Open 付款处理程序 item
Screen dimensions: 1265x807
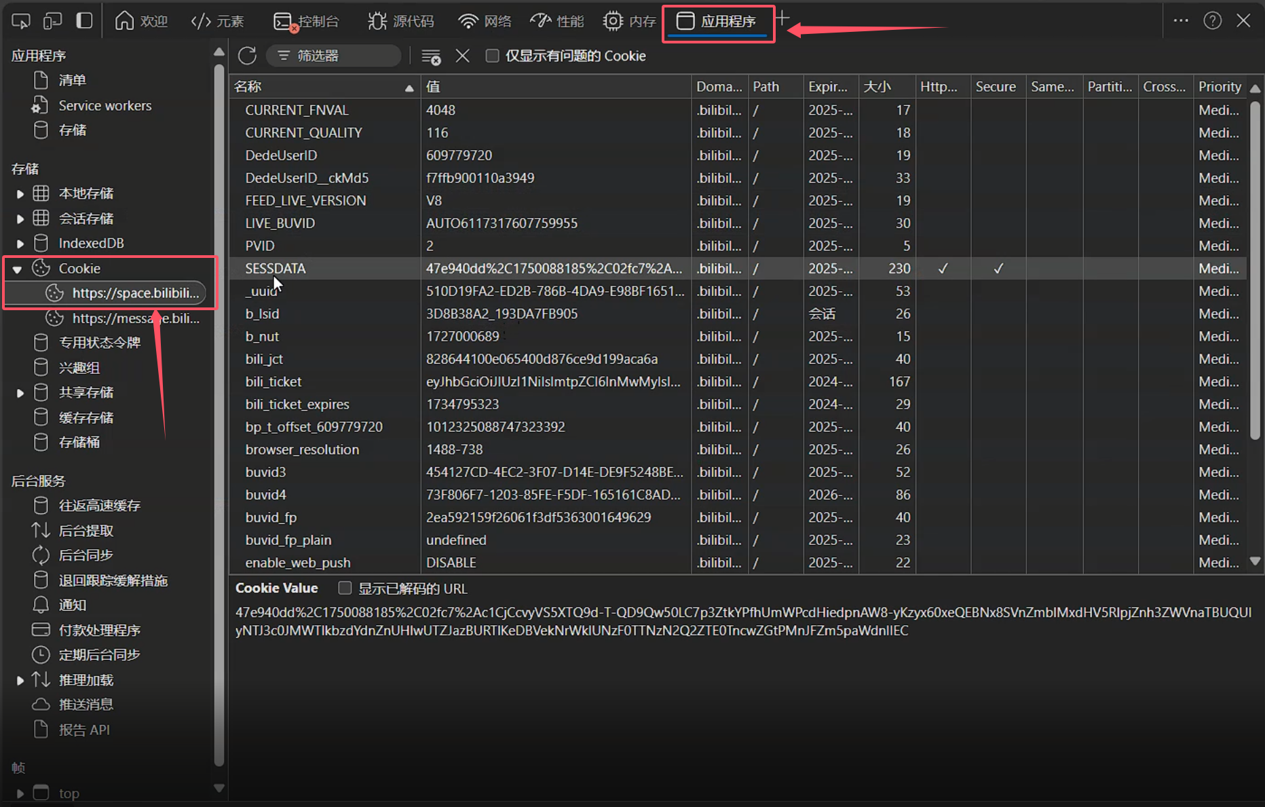point(100,630)
